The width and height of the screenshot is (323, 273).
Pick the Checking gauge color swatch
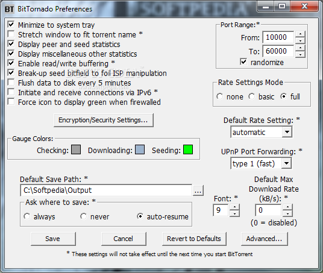76,149
